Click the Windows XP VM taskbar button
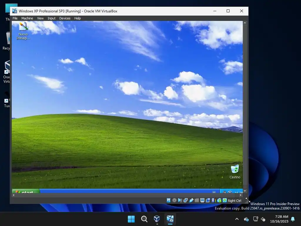 click(x=170, y=219)
